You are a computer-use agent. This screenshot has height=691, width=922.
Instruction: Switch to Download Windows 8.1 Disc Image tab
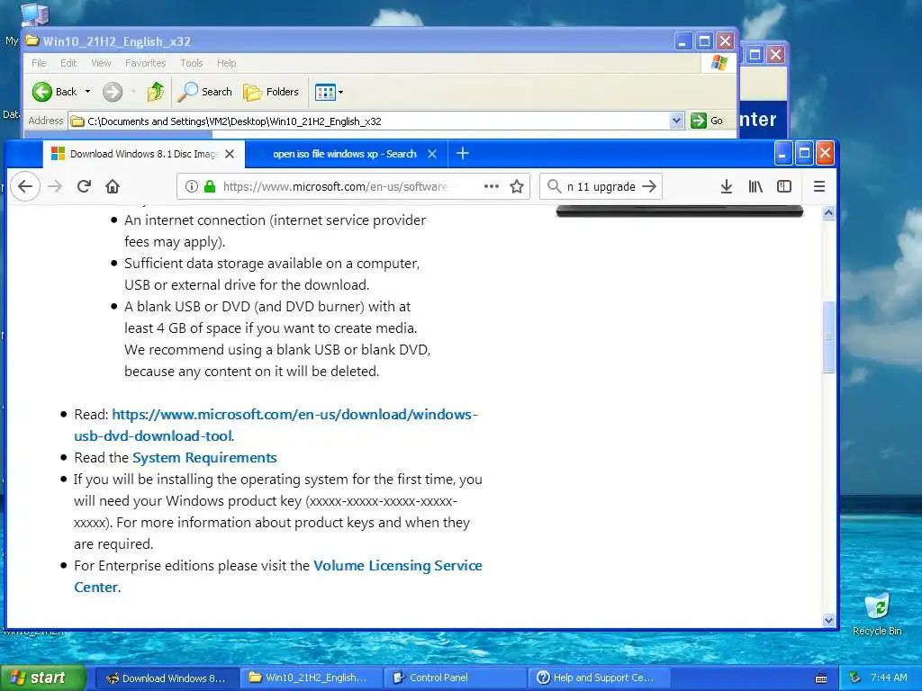click(143, 154)
